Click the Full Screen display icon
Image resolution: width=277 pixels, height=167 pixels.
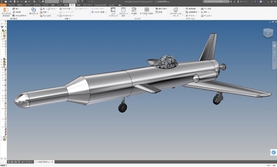pyautogui.click(x=123, y=12)
